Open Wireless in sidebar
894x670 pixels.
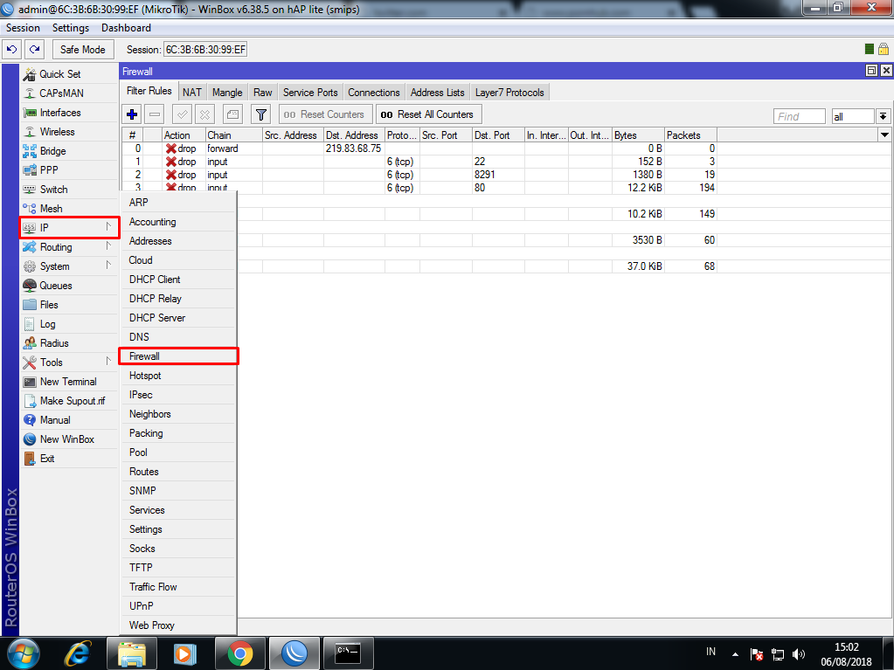coord(70,132)
